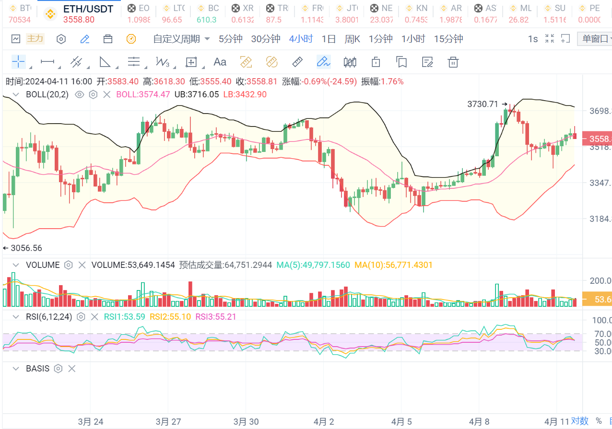Remove the RSI indicator with X

94,317
